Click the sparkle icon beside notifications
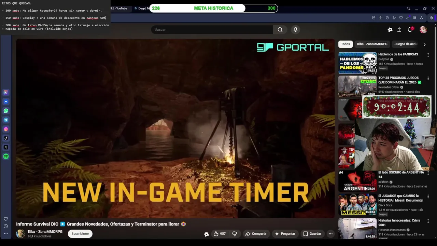437x246 pixels. (390, 30)
